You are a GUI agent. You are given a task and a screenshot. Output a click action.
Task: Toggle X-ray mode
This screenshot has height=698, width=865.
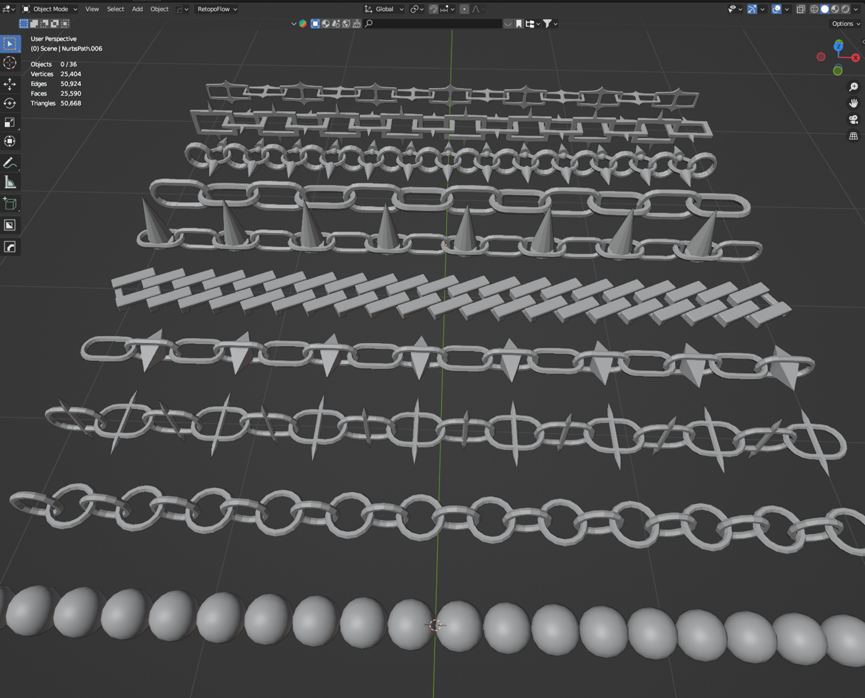tap(801, 9)
